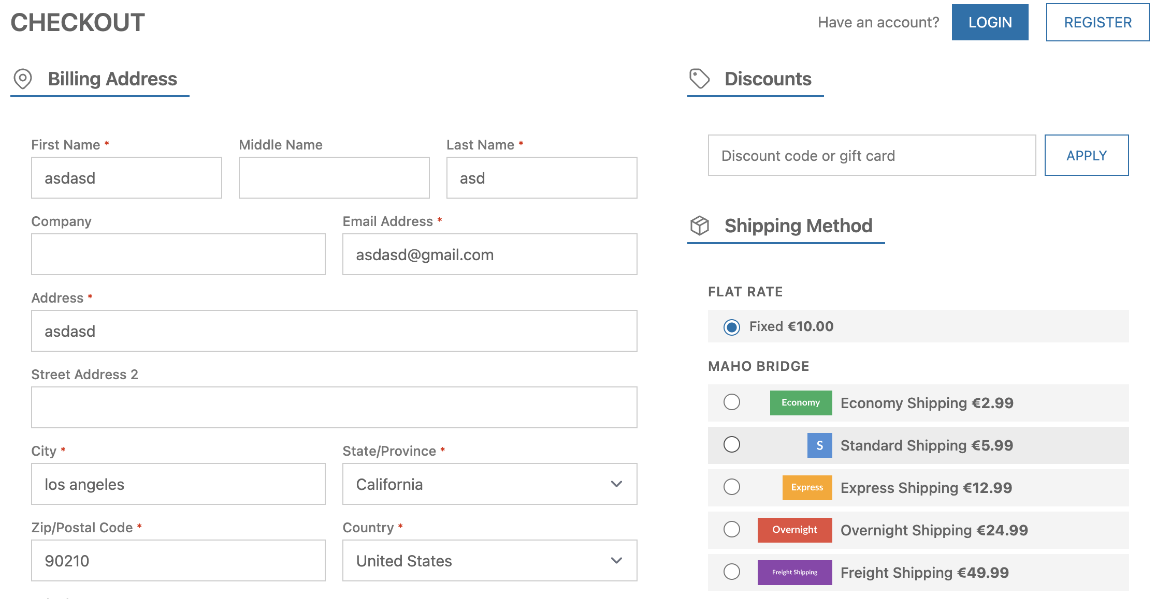1156x599 pixels.
Task: Click the purple Freight Shipping badge
Action: [x=794, y=572]
